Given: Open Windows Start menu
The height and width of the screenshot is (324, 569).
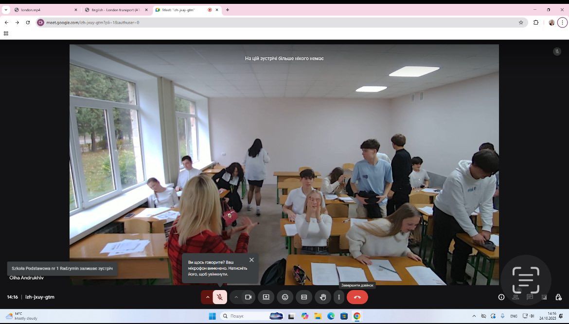Looking at the screenshot, I should 213,316.
